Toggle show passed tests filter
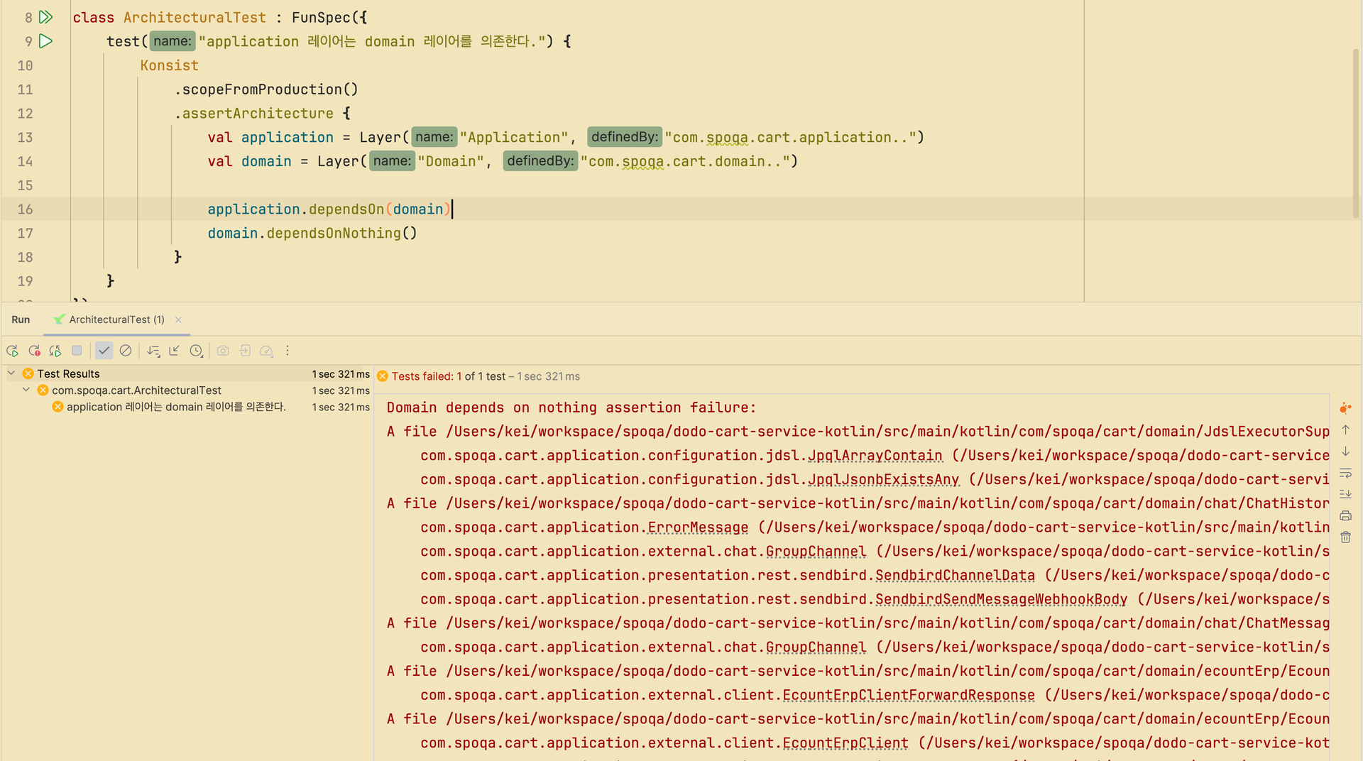The width and height of the screenshot is (1363, 761). (x=104, y=351)
